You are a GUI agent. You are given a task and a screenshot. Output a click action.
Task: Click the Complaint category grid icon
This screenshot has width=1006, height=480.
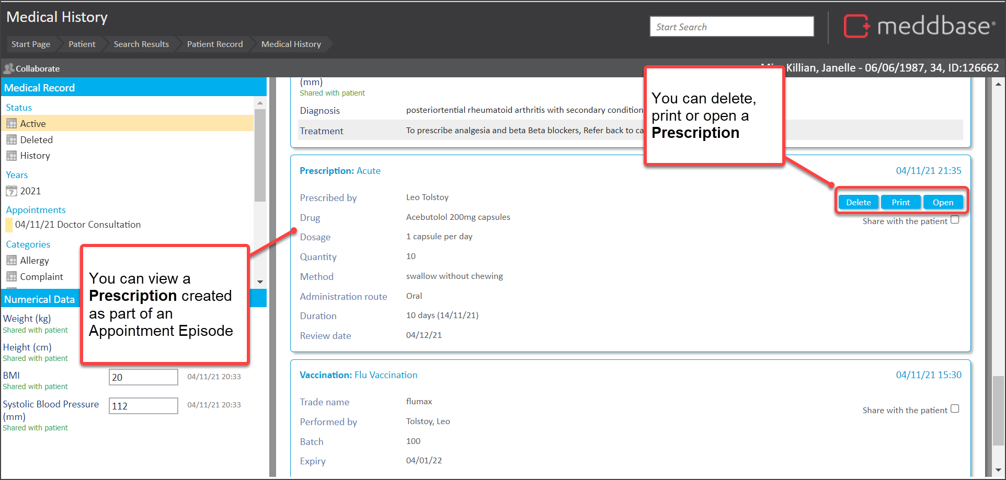click(x=12, y=277)
